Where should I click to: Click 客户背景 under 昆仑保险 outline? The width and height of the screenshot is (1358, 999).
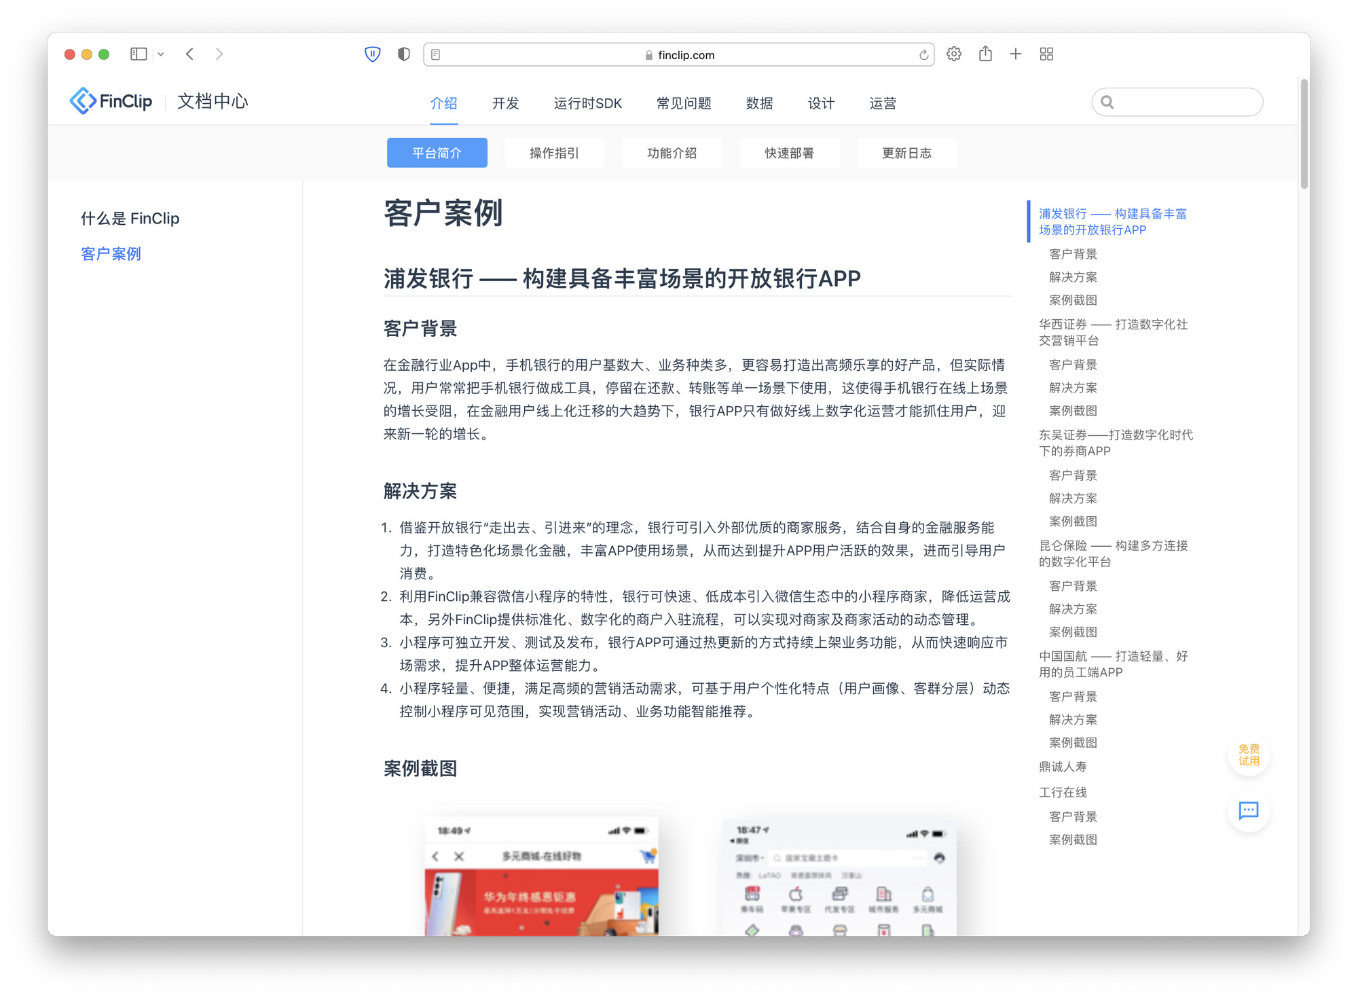[x=1073, y=586]
